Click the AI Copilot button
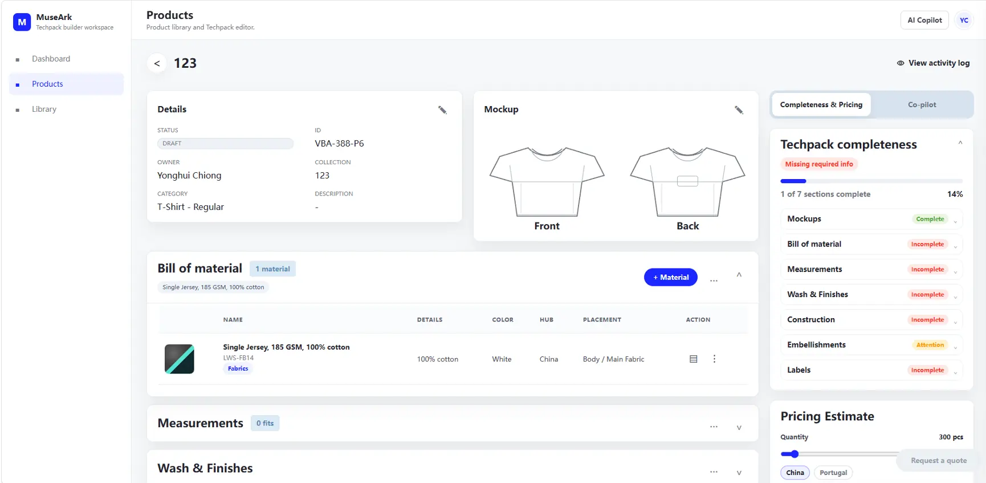 (924, 20)
